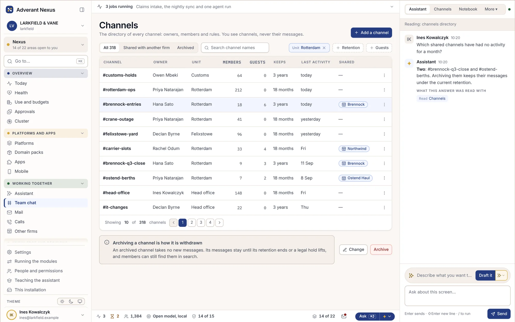Open the draft options sparkle dropdown
The width and height of the screenshot is (515, 322).
[501, 275]
